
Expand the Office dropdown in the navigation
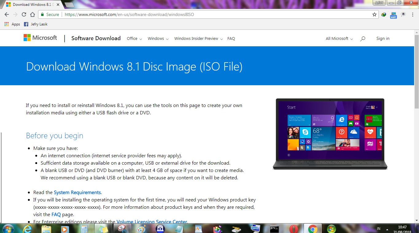point(134,38)
